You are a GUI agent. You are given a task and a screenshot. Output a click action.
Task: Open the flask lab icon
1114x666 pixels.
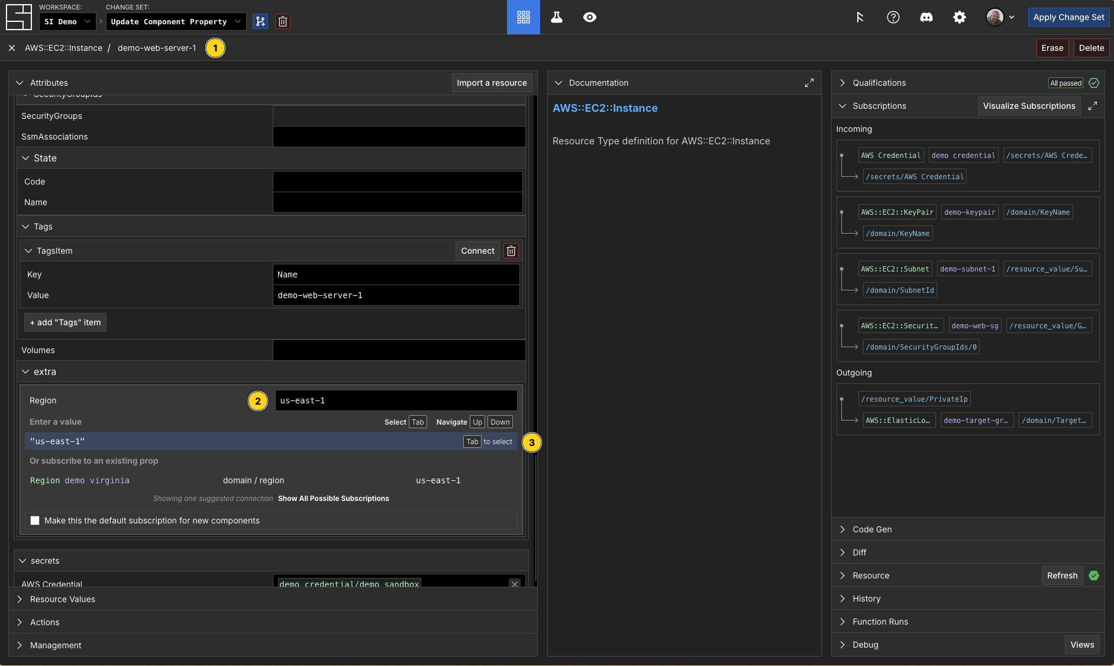pyautogui.click(x=556, y=17)
